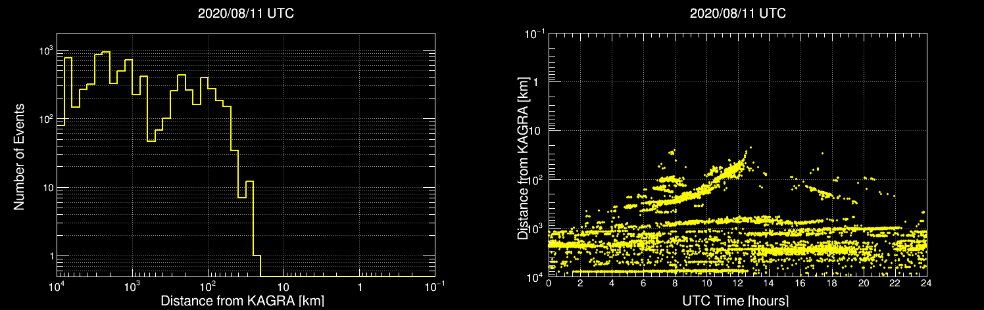Select the 10^3 tick on histogram x-axis
The height and width of the screenshot is (310, 984).
(132, 286)
